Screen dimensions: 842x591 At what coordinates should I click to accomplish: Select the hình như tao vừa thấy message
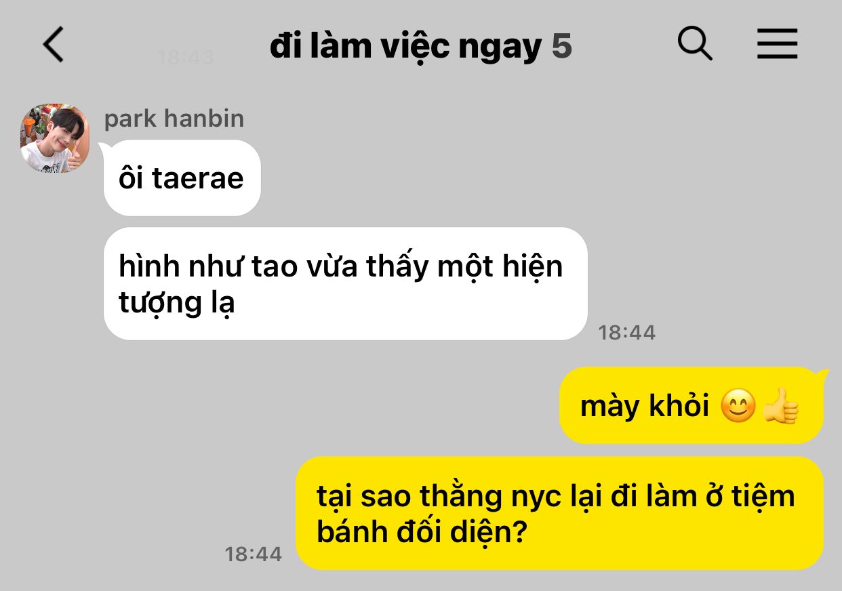tap(345, 283)
